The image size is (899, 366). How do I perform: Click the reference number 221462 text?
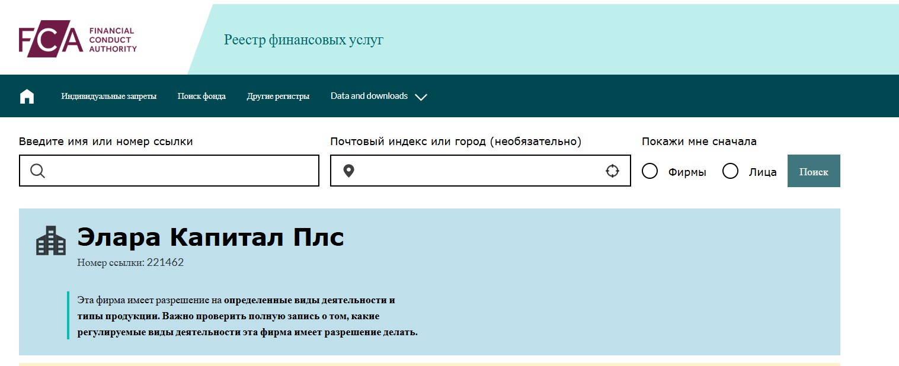[165, 262]
